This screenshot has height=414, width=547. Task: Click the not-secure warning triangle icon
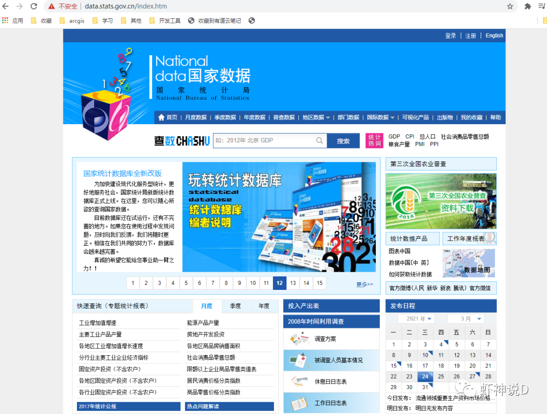coord(52,6)
